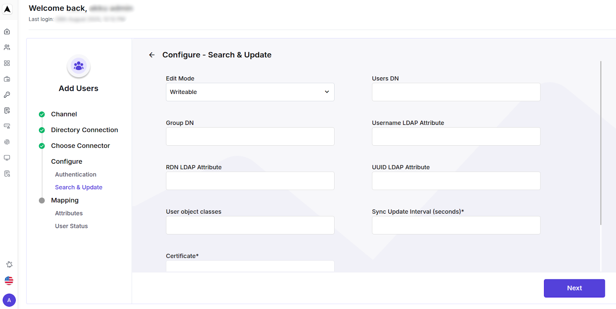The height and width of the screenshot is (309, 616).
Task: Select the Channel step
Action: [x=64, y=114]
